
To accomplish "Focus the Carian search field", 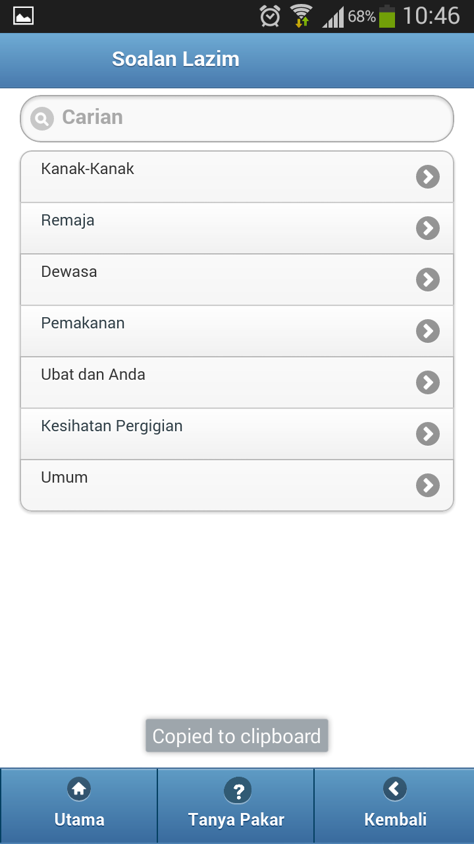I will [250, 119].
